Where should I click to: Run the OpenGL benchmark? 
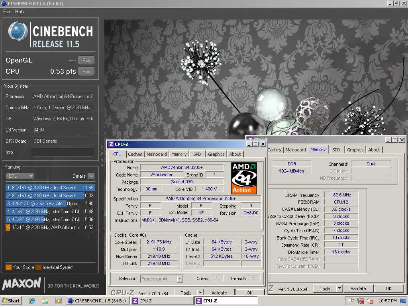(86, 61)
